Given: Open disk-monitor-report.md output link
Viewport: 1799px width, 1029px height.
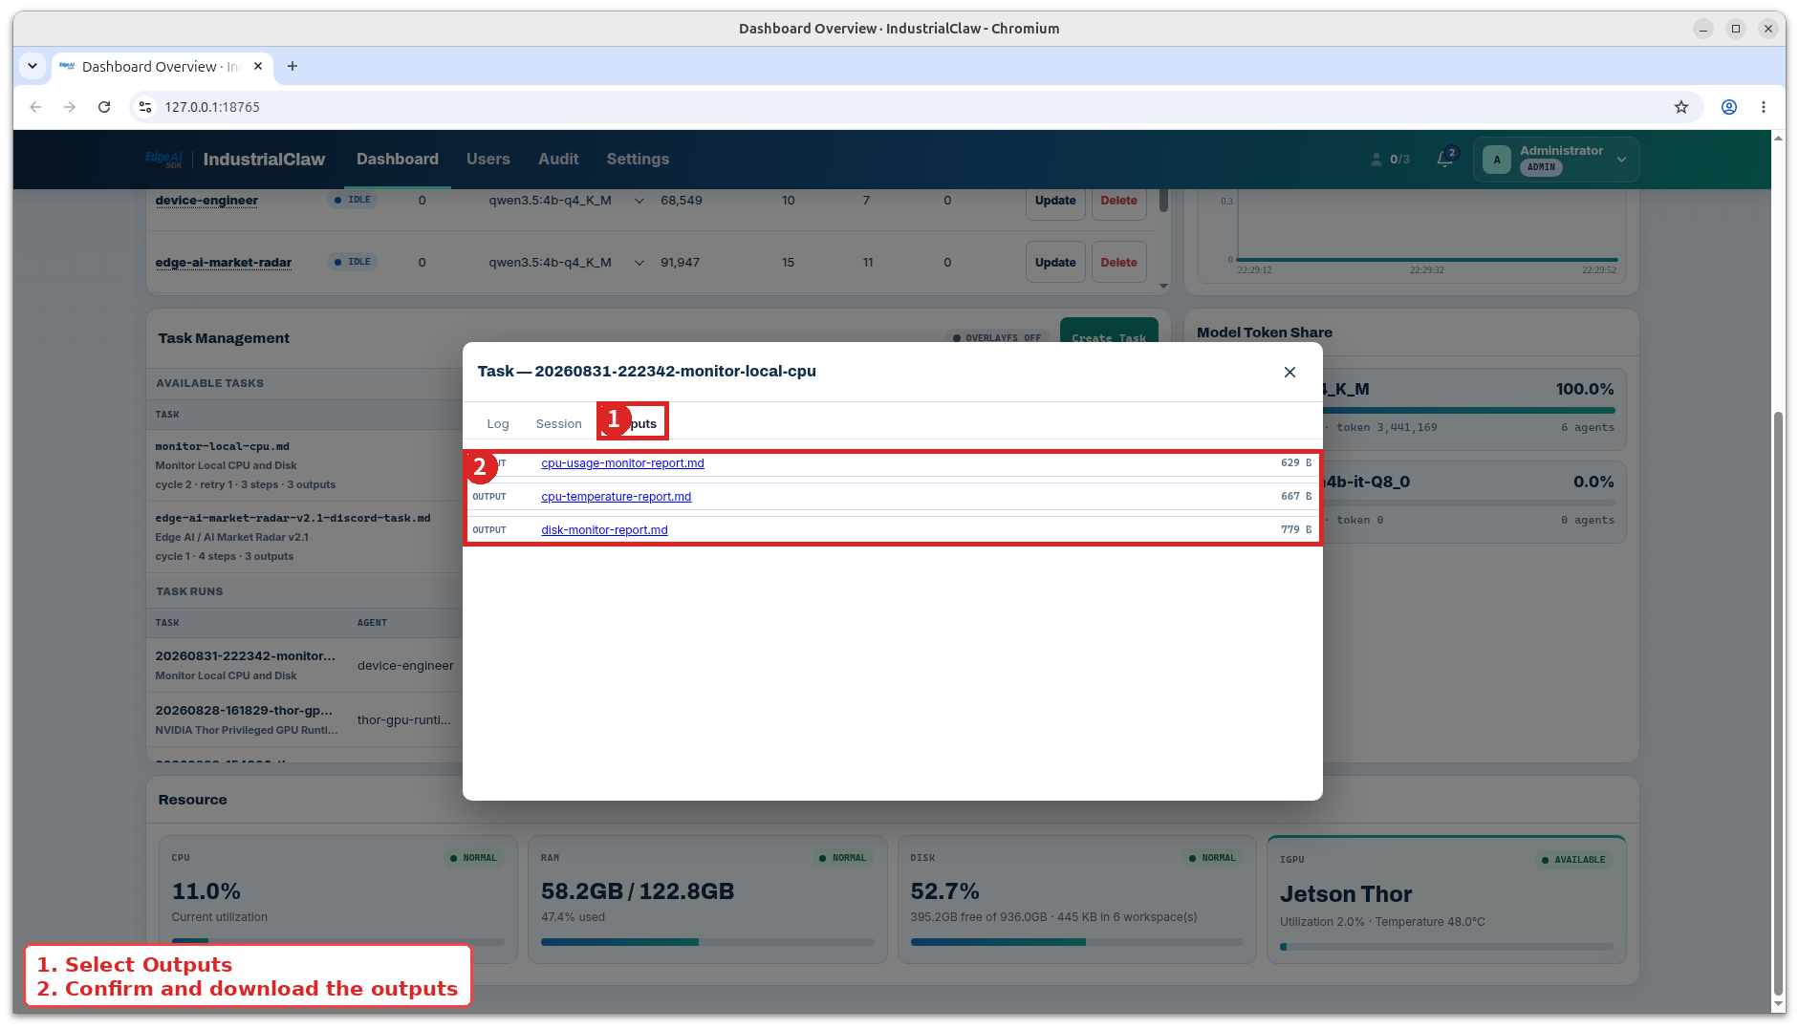Looking at the screenshot, I should [x=604, y=530].
